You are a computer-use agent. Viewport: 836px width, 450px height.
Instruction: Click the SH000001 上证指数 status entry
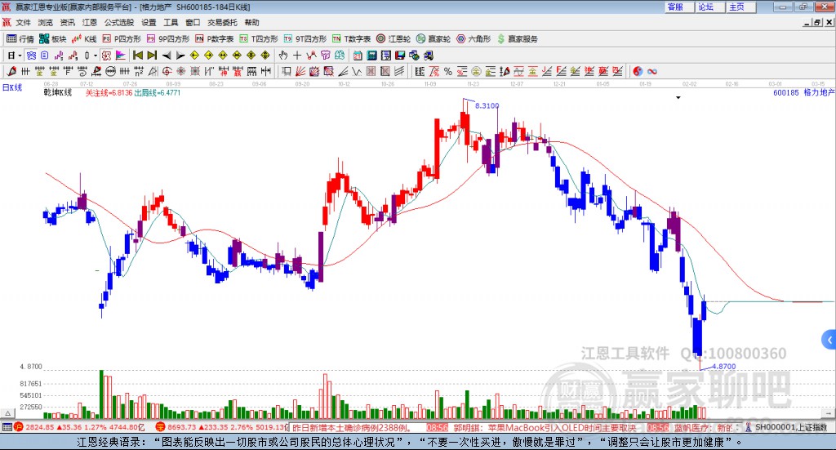click(x=786, y=427)
